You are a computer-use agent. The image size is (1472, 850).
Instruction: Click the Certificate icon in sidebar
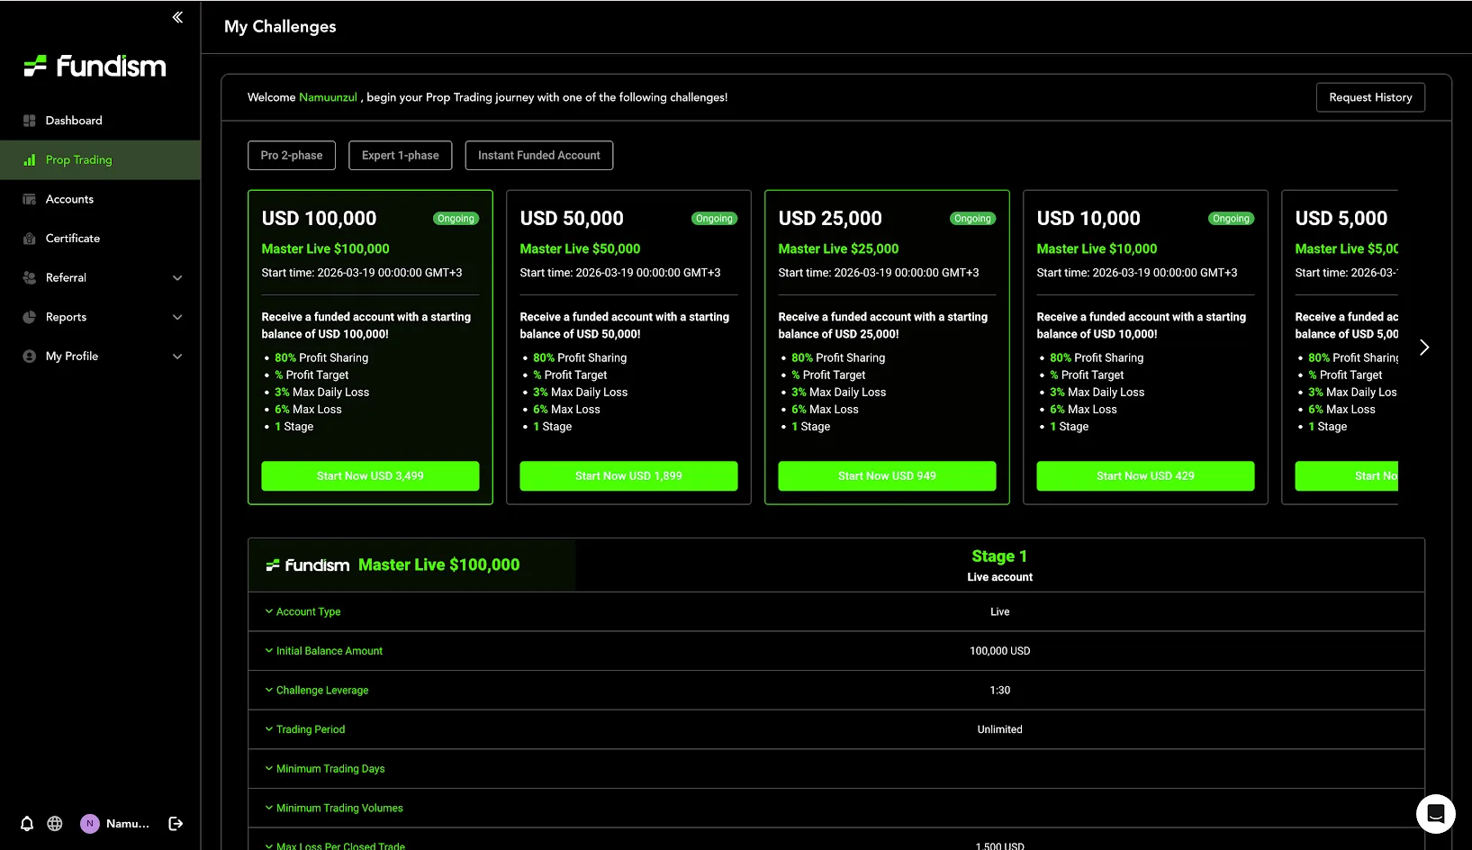pos(30,239)
